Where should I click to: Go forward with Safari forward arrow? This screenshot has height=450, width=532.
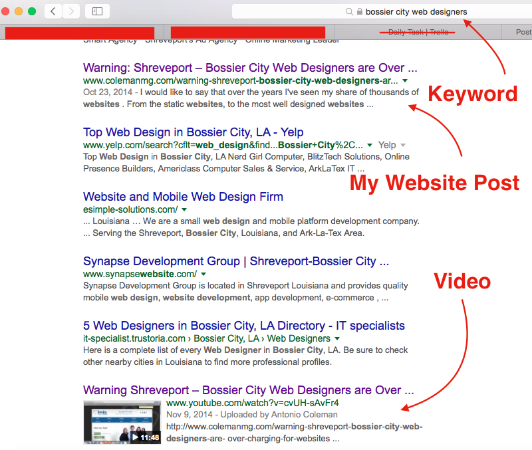71,11
